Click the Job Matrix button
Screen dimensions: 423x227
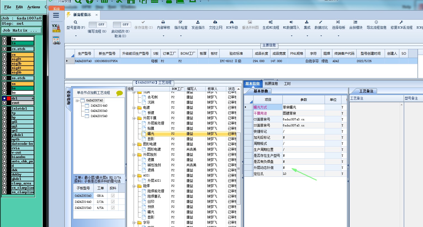(21, 31)
